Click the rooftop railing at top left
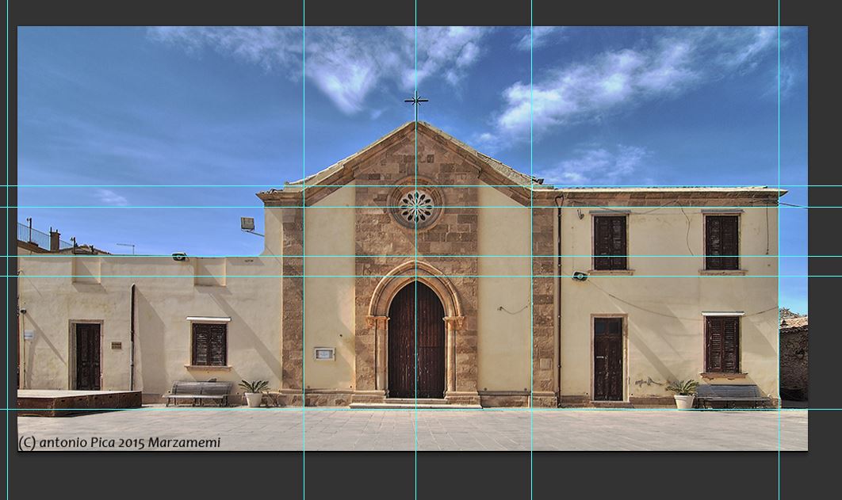This screenshot has width=842, height=500. click(x=33, y=234)
